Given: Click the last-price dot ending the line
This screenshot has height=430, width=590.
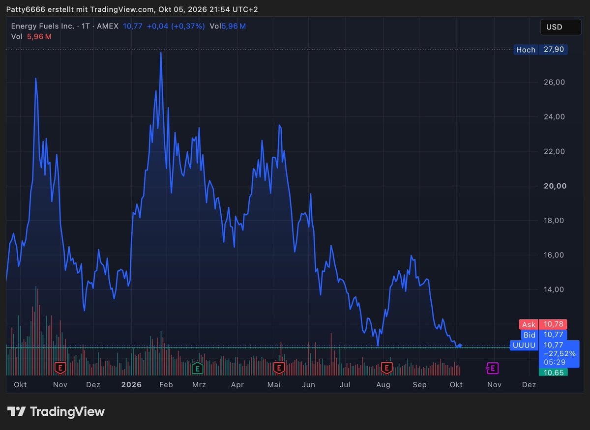Looking at the screenshot, I should coord(460,345).
